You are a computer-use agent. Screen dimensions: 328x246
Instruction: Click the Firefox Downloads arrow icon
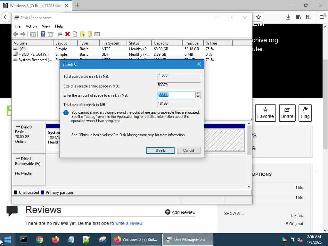pos(288,17)
